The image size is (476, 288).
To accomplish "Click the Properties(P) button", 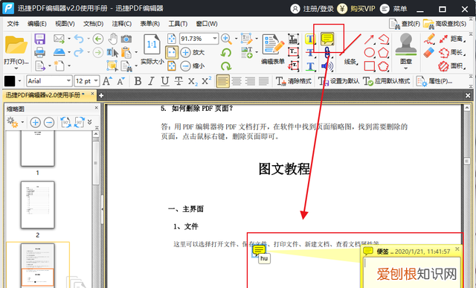I will tap(434, 81).
